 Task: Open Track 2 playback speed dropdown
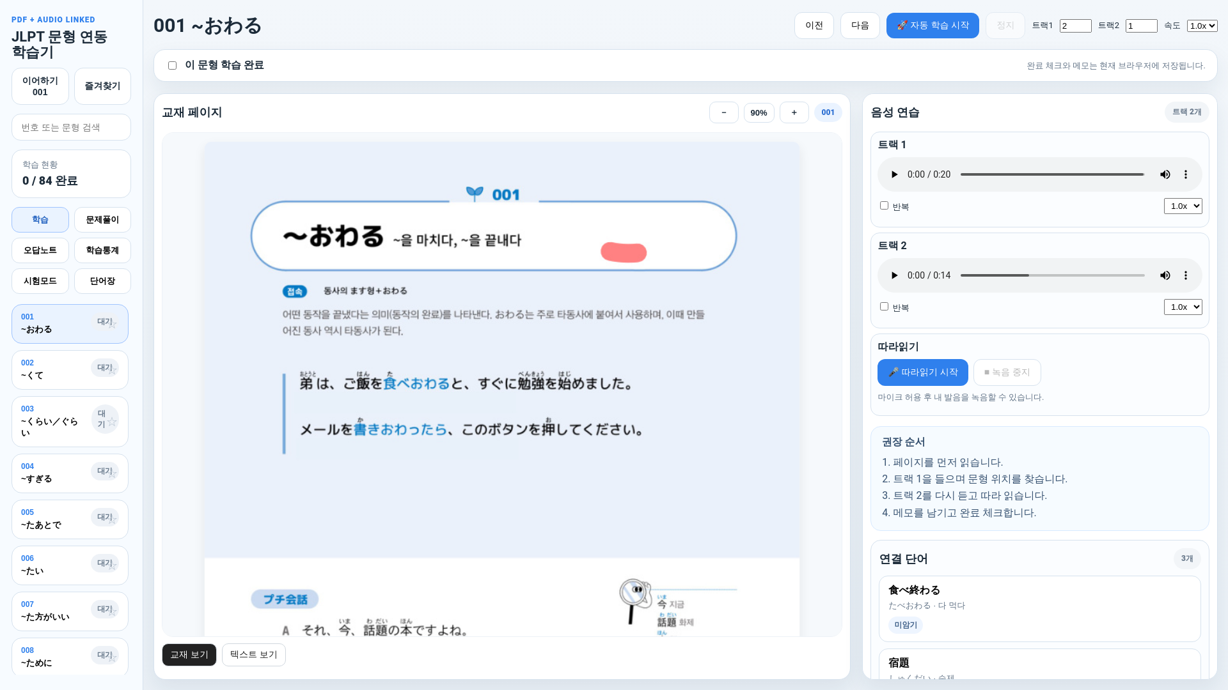tap(1183, 307)
